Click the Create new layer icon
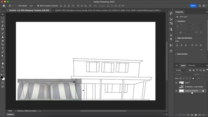 tap(200, 115)
